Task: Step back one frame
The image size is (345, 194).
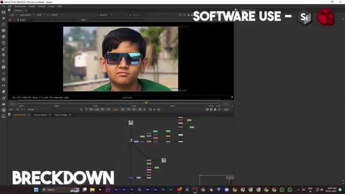Action: [x=102, y=109]
